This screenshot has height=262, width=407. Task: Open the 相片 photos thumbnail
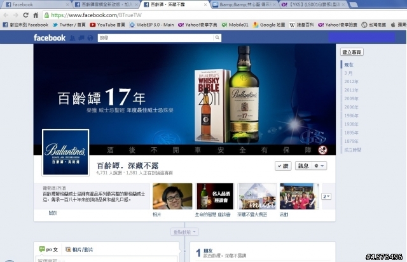pos(172,196)
